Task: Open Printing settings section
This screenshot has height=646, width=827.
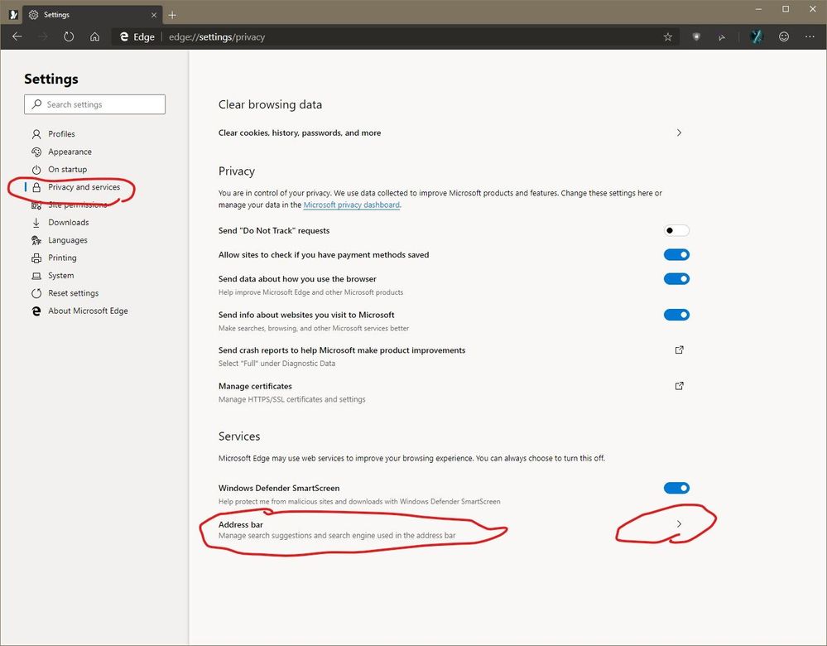Action: (62, 258)
